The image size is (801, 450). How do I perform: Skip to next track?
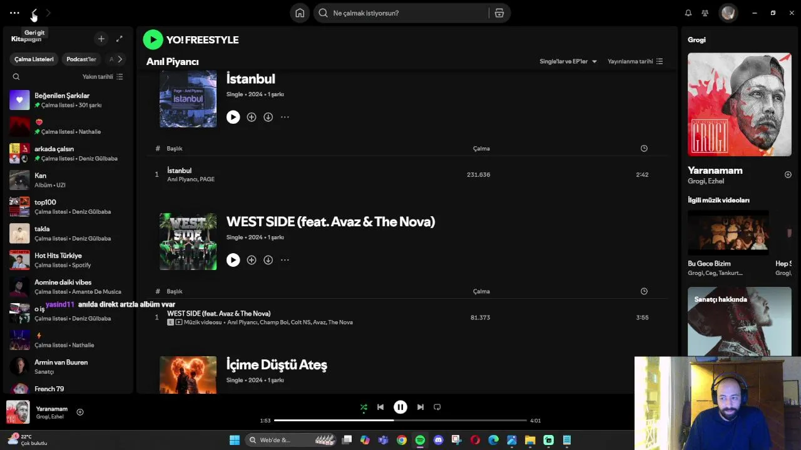click(x=421, y=407)
